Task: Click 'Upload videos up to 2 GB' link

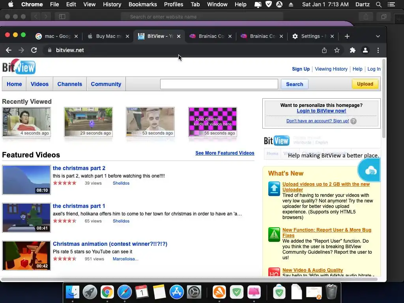Action: 326,187
